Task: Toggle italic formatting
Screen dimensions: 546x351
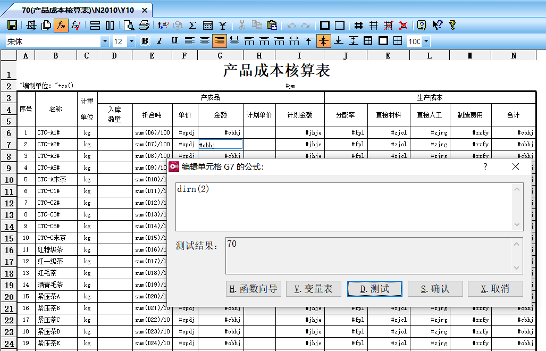Action: click(x=159, y=41)
